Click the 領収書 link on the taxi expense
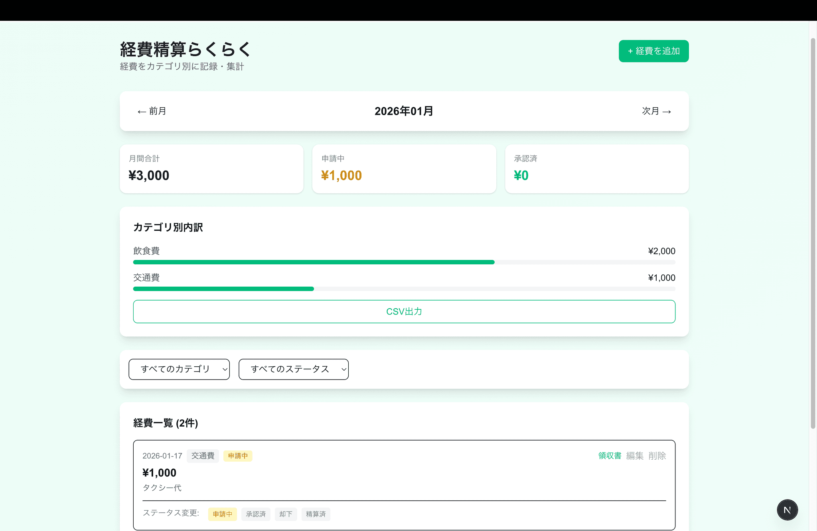Viewport: 817px width, 531px height. pyautogui.click(x=609, y=456)
